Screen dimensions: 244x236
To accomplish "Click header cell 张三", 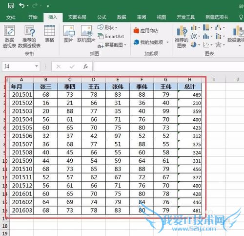I will (x=45, y=86).
